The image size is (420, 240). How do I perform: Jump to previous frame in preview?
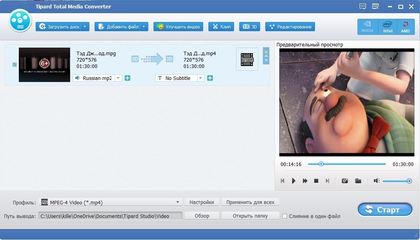283,181
